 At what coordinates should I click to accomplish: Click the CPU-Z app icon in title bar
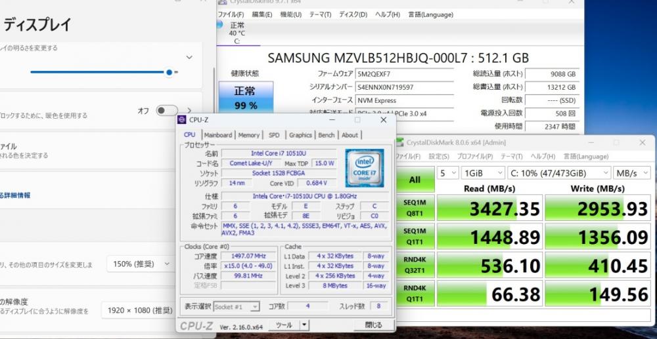point(182,120)
